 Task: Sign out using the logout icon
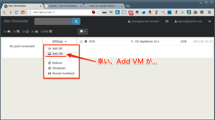pyautogui.click(x=209, y=21)
